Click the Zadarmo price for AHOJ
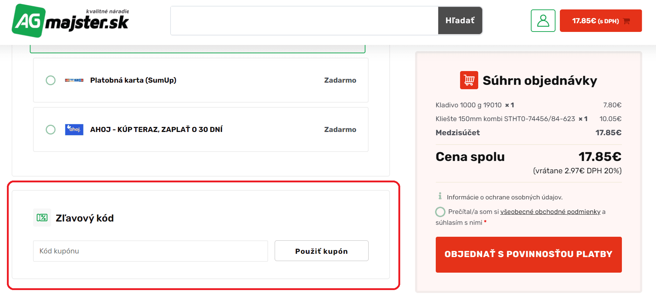 (340, 129)
